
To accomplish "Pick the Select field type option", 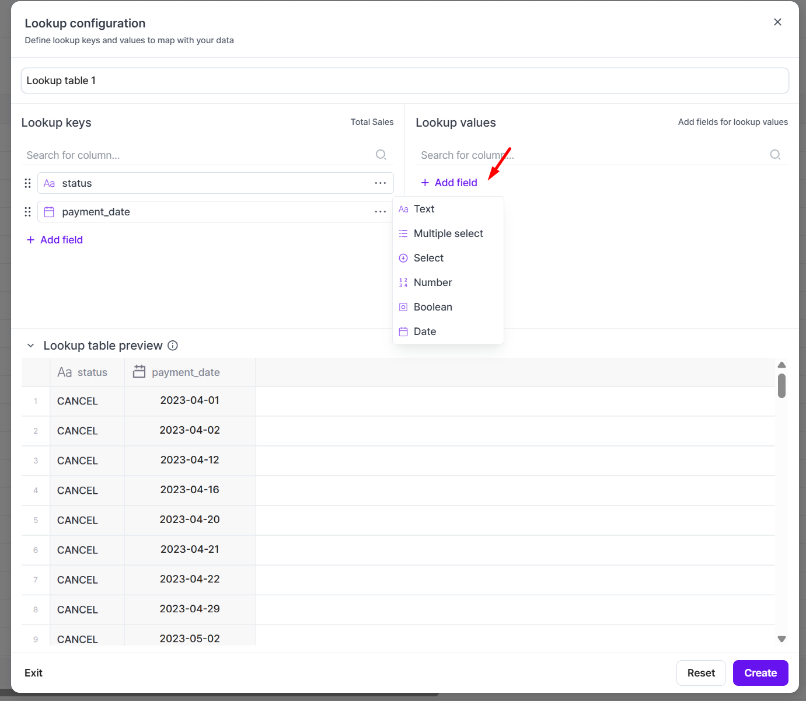I will pyautogui.click(x=428, y=258).
